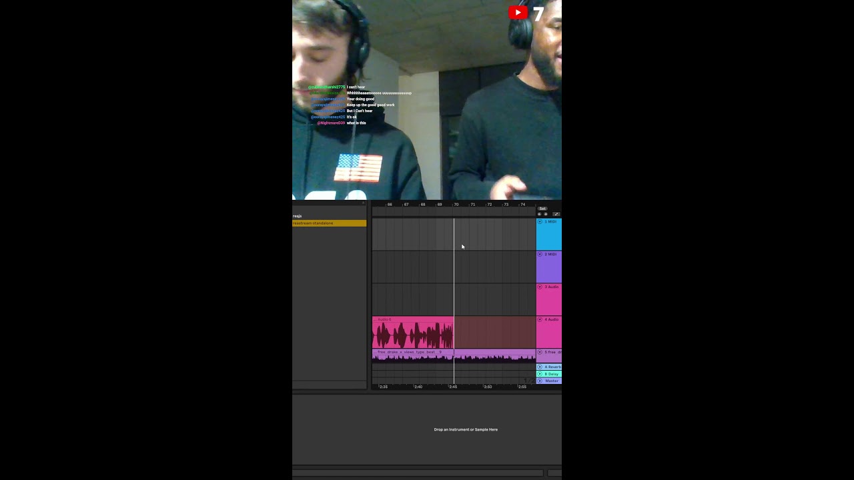Screen dimensions: 854x480
Task: Click bar 67 on the beat ruler
Action: click(x=406, y=204)
